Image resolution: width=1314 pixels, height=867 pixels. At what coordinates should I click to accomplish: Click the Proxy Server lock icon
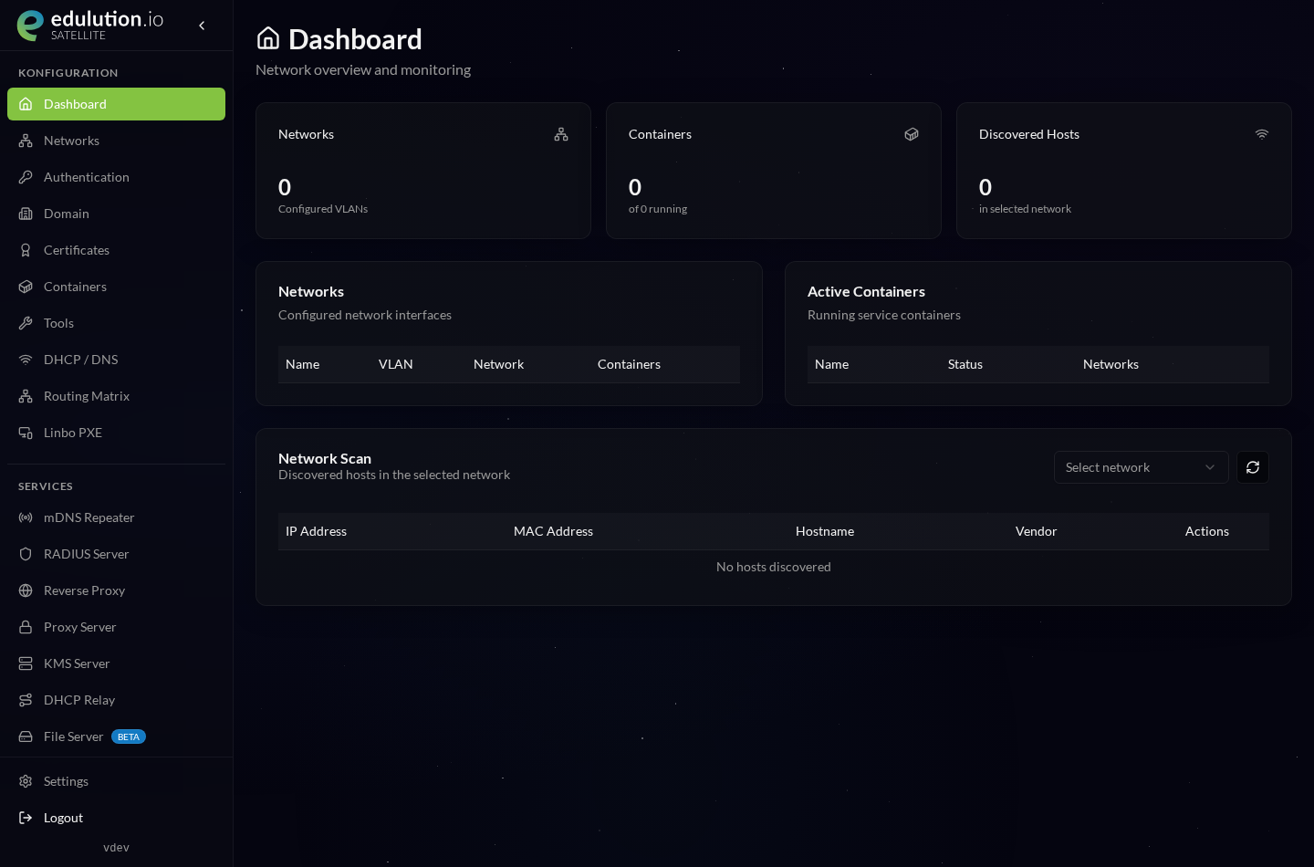pyautogui.click(x=26, y=627)
